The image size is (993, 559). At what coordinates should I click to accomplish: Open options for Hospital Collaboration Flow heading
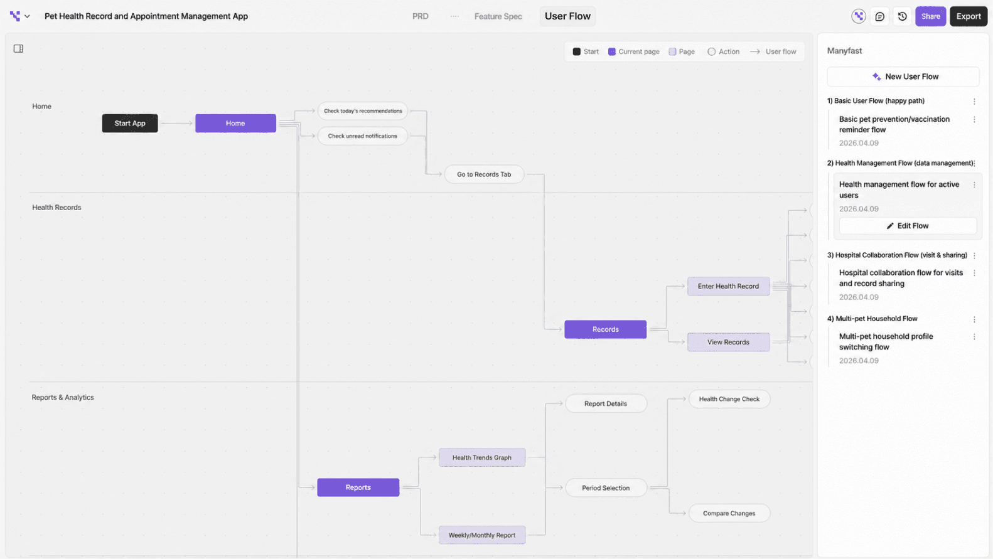click(x=974, y=255)
